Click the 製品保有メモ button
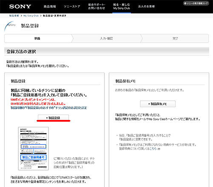 (x=158, y=104)
